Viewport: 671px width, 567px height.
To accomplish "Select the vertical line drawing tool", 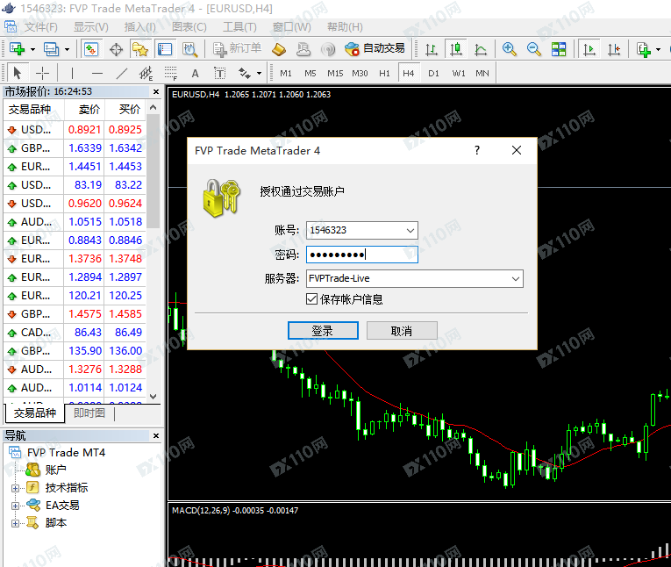I will pos(72,73).
